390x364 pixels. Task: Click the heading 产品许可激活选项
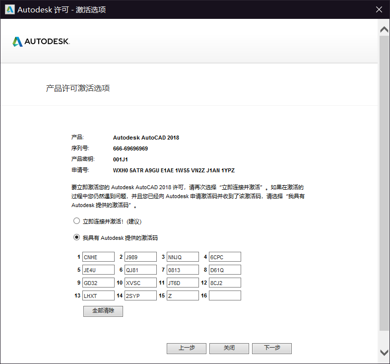pyautogui.click(x=78, y=88)
